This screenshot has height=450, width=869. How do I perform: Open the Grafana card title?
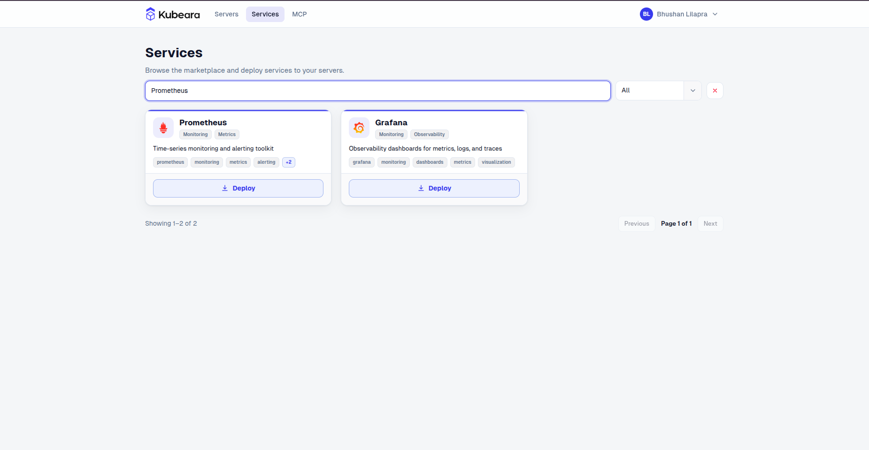click(x=391, y=122)
